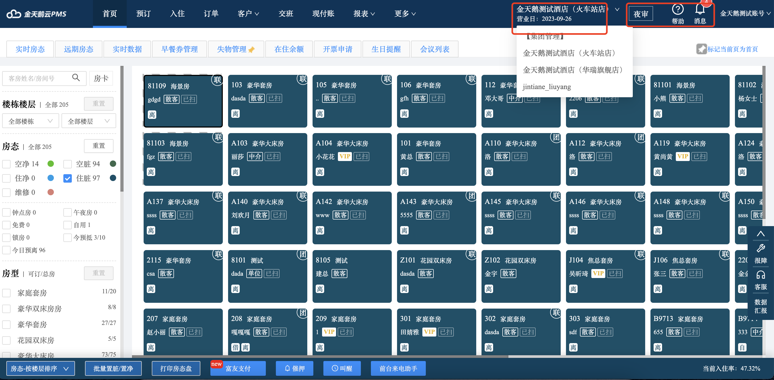774x380 pixels.
Task: Check the 空净 14 checkbox
Action: point(6,164)
